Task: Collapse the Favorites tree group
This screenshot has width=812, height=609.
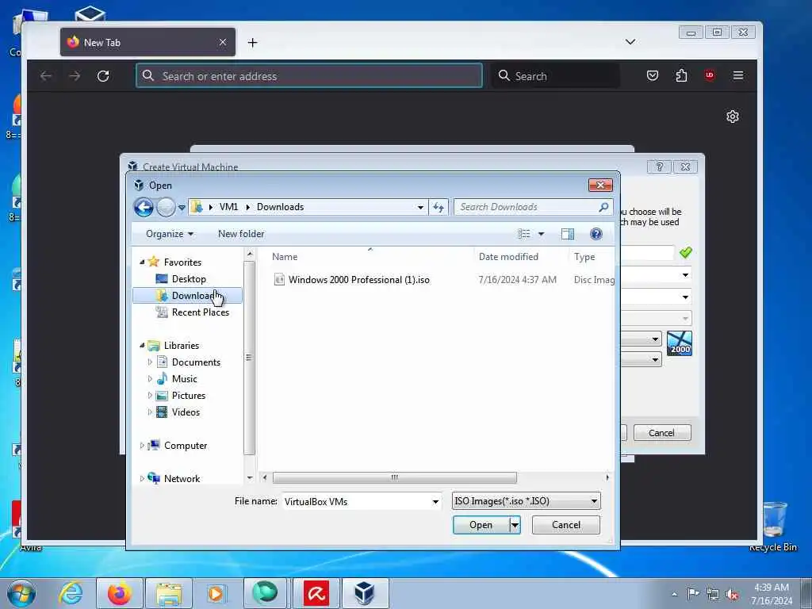Action: (142, 262)
